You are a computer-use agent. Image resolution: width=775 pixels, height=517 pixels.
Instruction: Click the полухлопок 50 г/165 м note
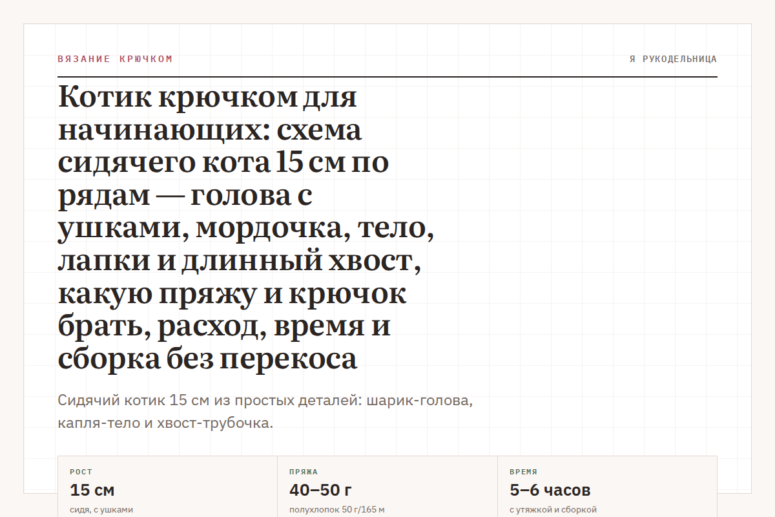[337, 509]
